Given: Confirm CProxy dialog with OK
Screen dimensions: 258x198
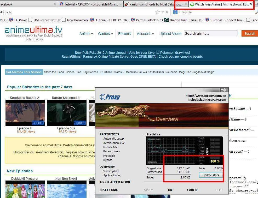Looking at the screenshot, I should click(170, 190).
